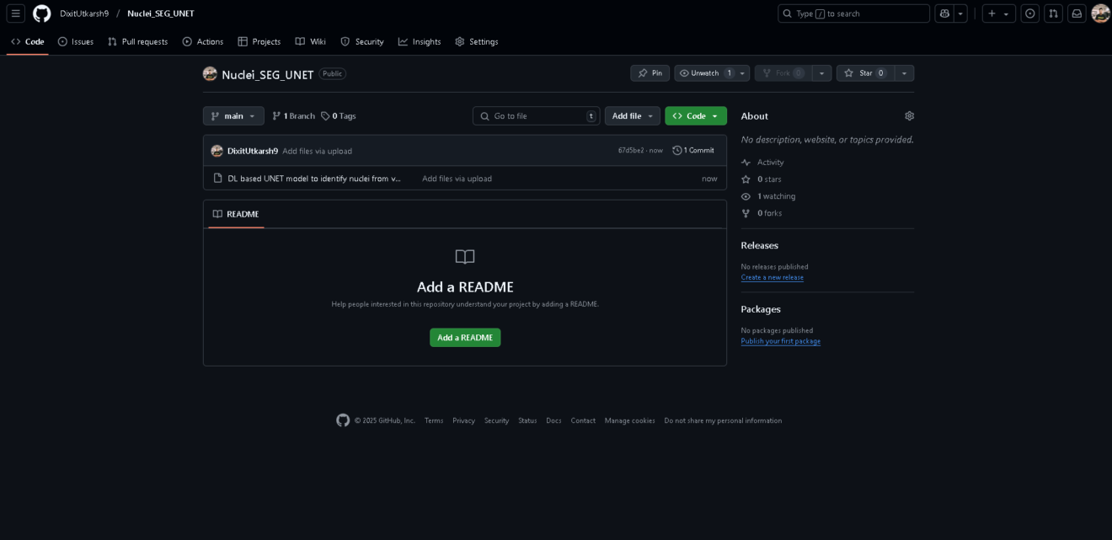This screenshot has width=1112, height=540.
Task: Switch to the Code tab
Action: coord(28,41)
